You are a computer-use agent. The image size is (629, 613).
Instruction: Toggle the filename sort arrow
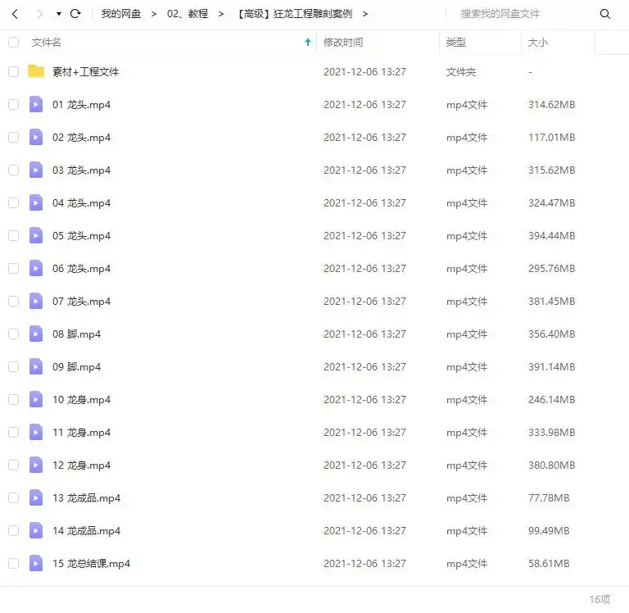[x=308, y=42]
